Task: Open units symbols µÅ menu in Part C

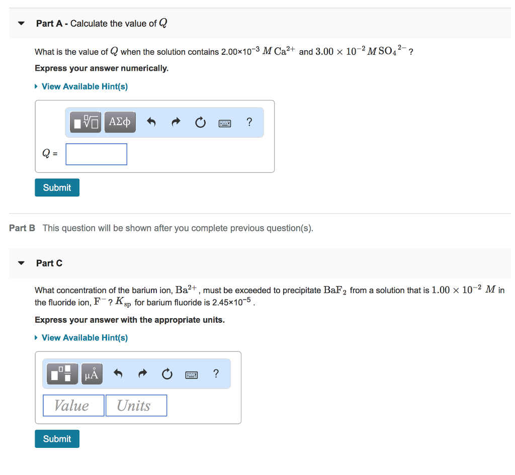Action: coord(92,373)
